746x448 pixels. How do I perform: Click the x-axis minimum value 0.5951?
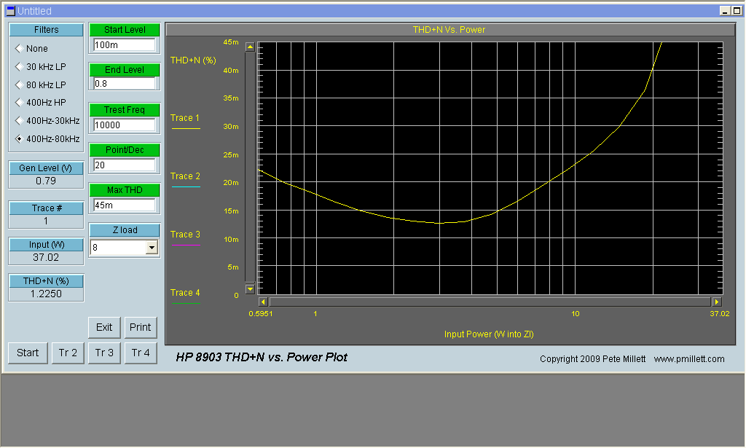pyautogui.click(x=261, y=314)
